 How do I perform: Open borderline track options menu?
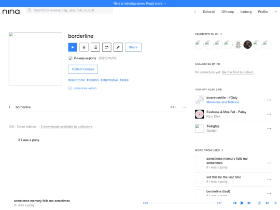click(x=184, y=107)
